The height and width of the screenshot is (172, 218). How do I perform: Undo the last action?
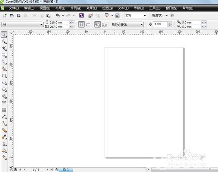pos(58,15)
